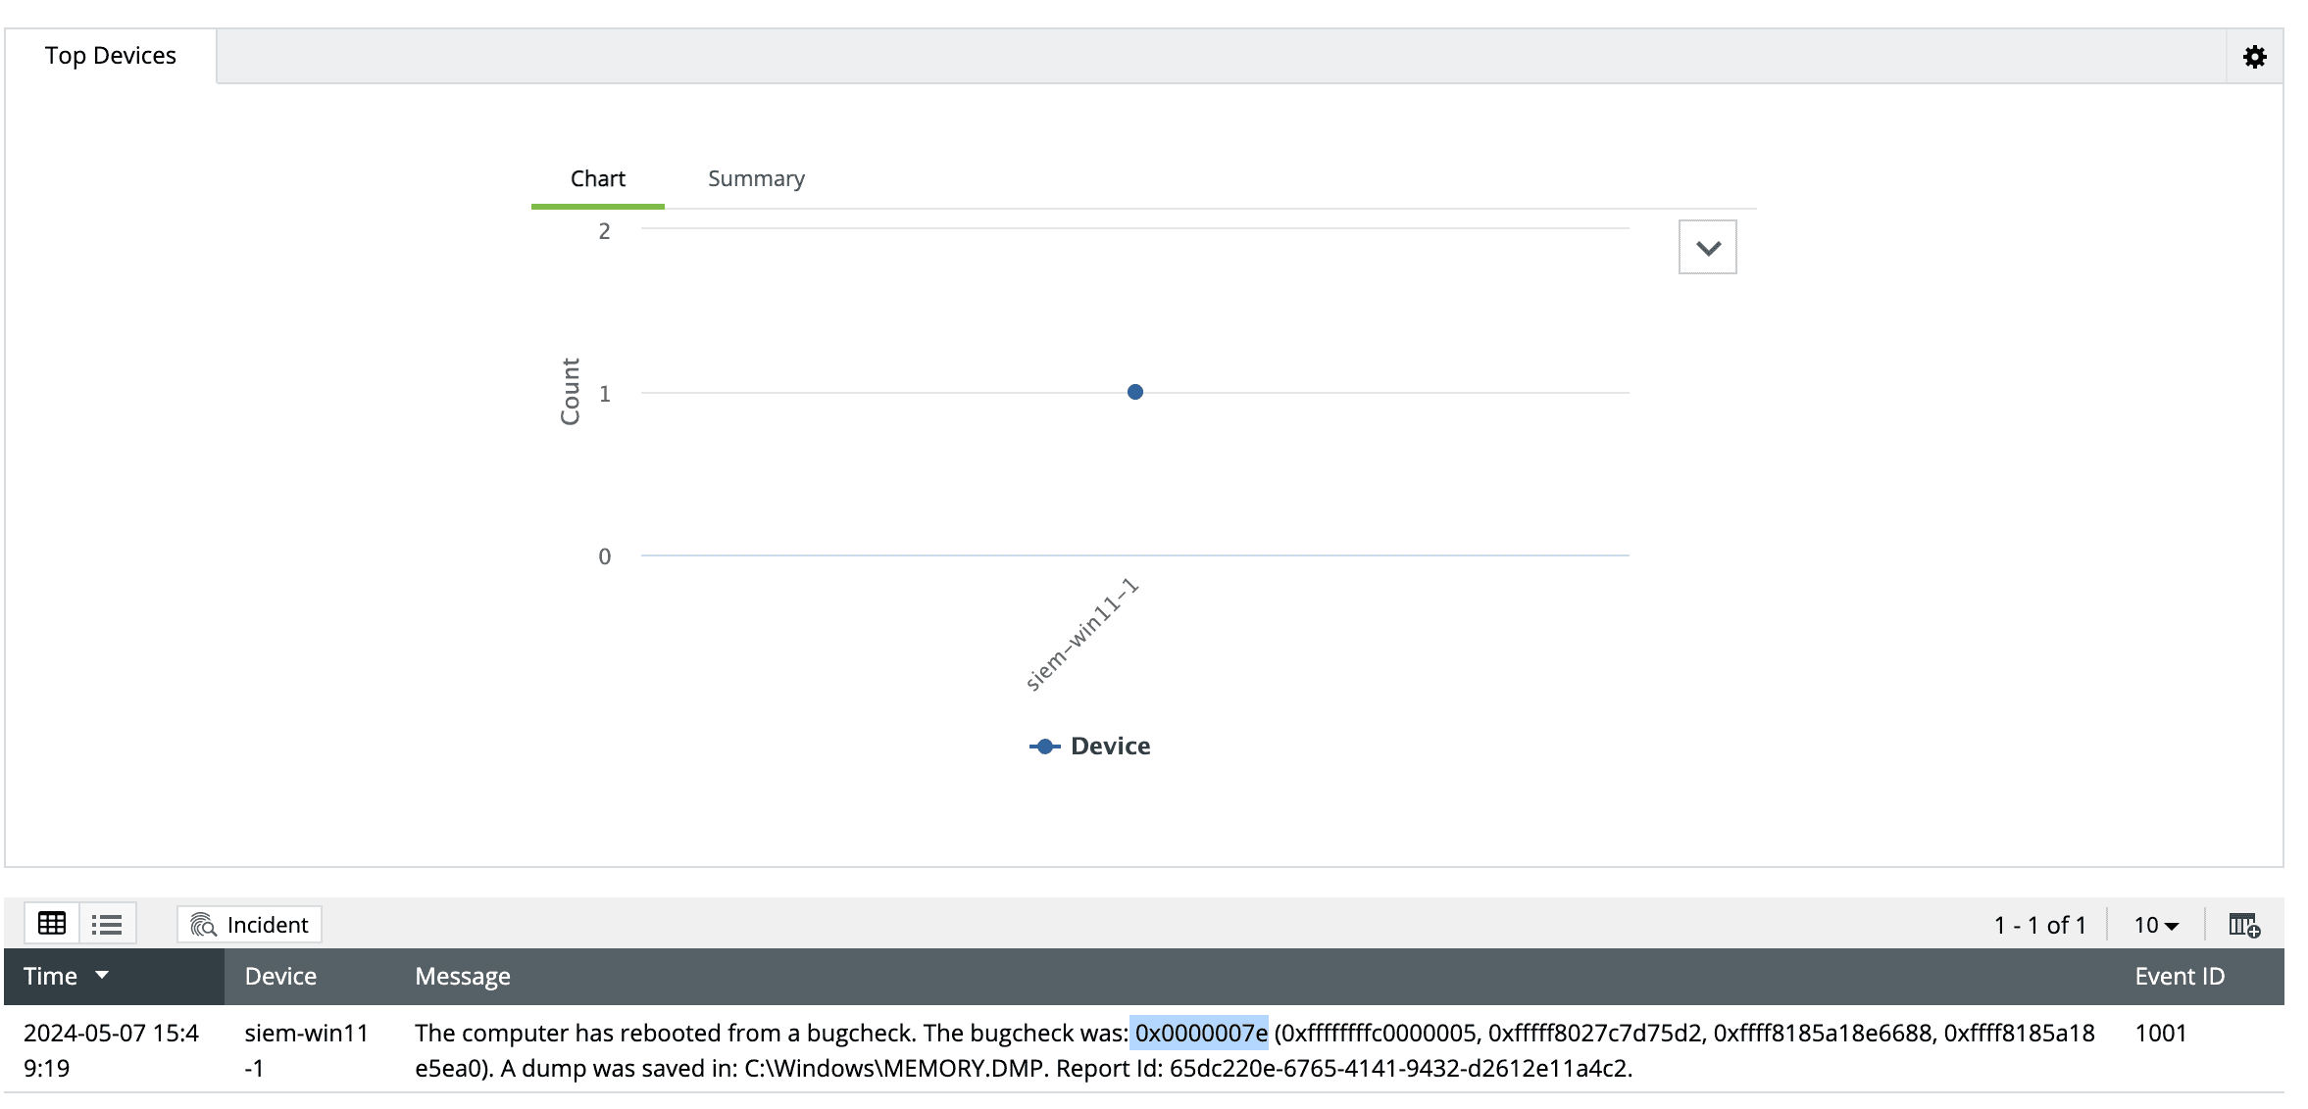Click the Event ID column header
The height and width of the screenshot is (1109, 2308).
[2179, 976]
